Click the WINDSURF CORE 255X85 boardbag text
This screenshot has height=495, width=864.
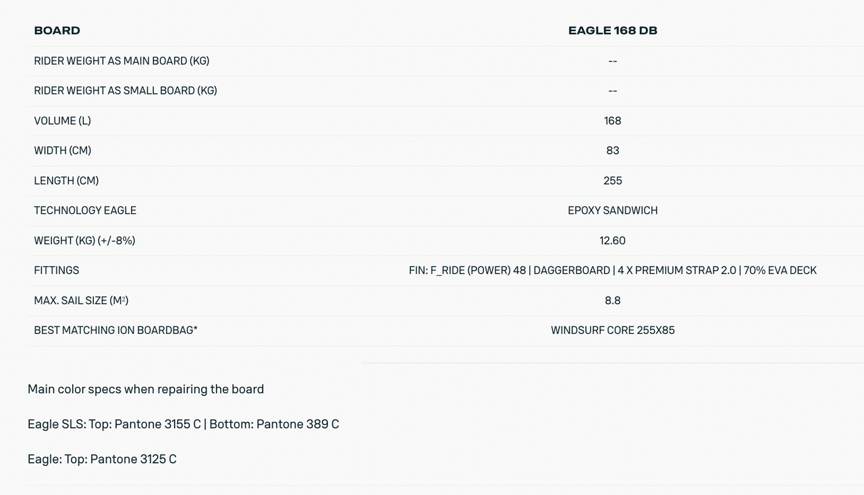(612, 330)
